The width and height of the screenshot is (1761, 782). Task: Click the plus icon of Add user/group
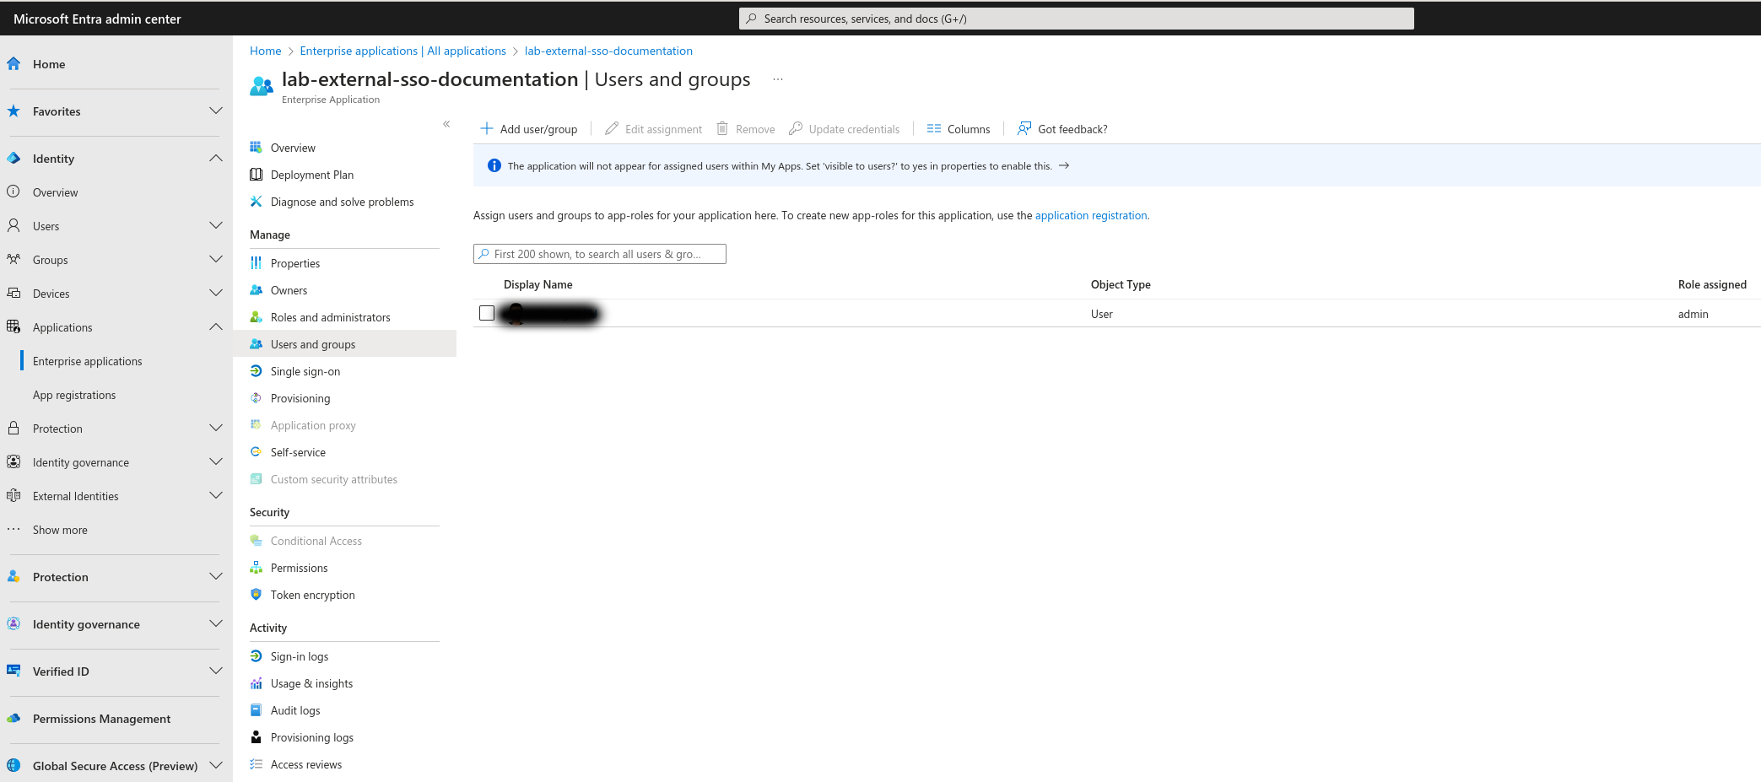pos(486,128)
